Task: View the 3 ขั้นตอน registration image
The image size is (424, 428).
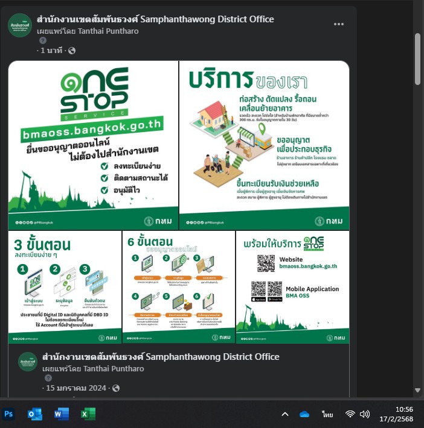Action: pyautogui.click(x=65, y=287)
